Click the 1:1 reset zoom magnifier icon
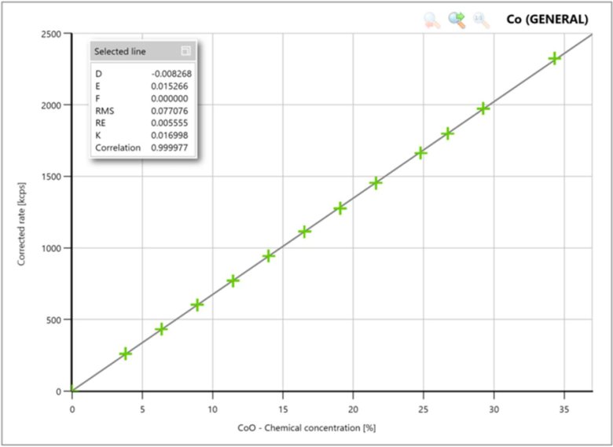 tap(481, 20)
